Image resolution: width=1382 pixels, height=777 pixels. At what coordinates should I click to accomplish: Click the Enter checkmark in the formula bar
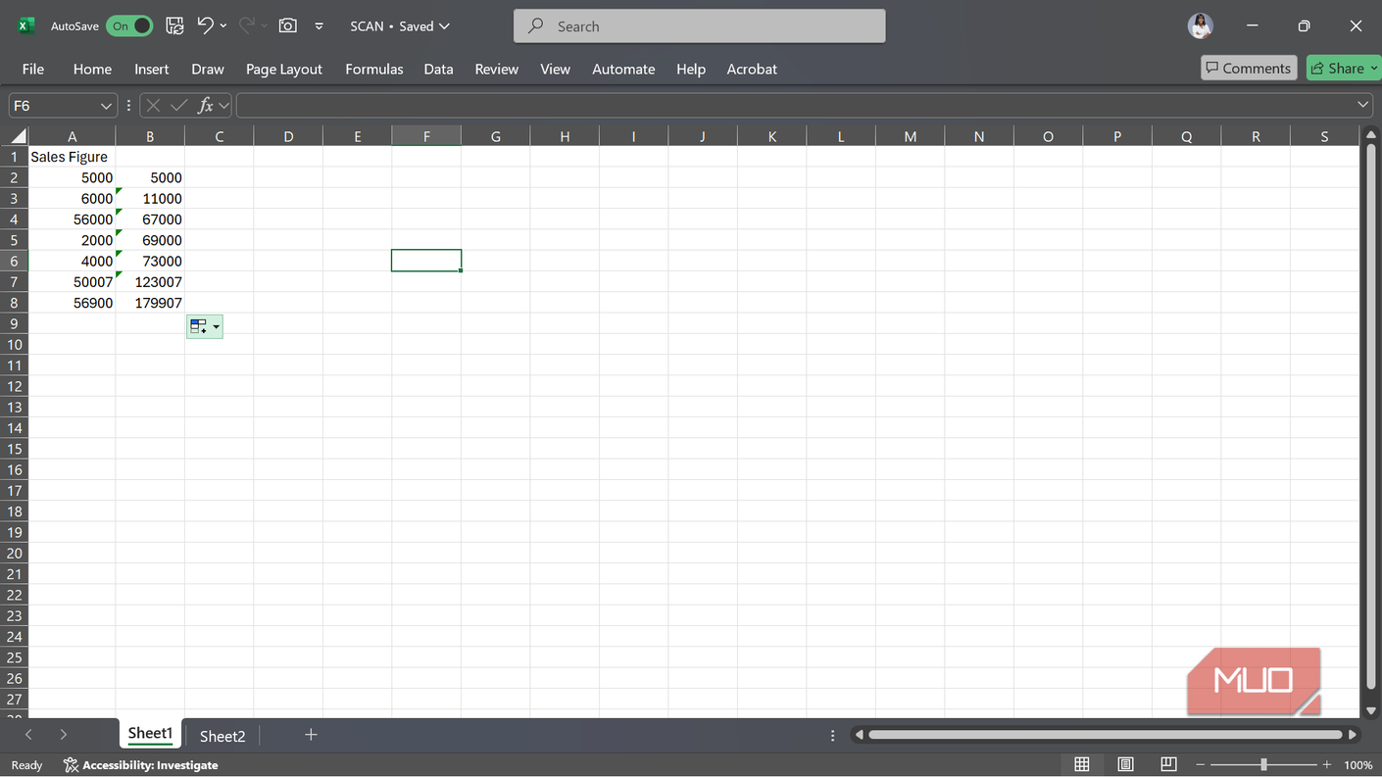pos(178,105)
